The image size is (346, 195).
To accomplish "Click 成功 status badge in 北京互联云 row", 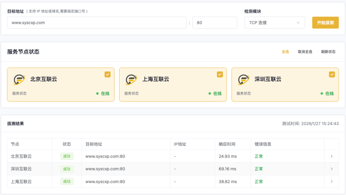I will point(67,156).
